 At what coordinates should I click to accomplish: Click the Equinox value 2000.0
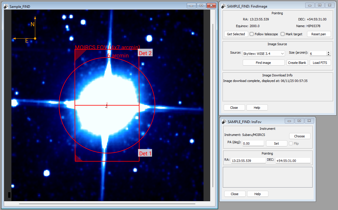[x=255, y=26]
